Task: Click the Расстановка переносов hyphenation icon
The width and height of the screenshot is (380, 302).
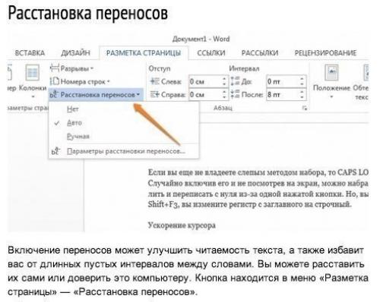Action: (54, 95)
